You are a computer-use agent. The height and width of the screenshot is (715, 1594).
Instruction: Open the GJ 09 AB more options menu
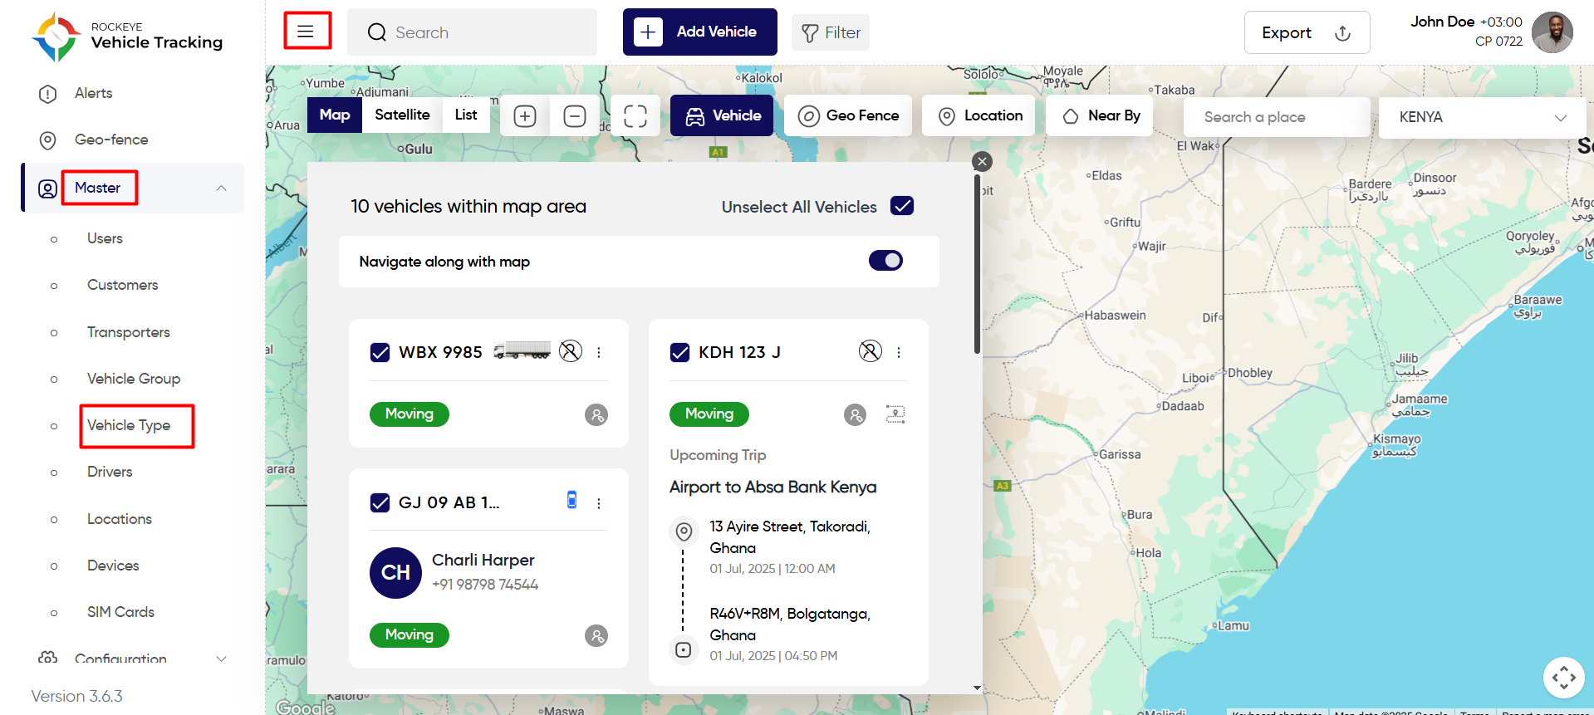pos(599,503)
